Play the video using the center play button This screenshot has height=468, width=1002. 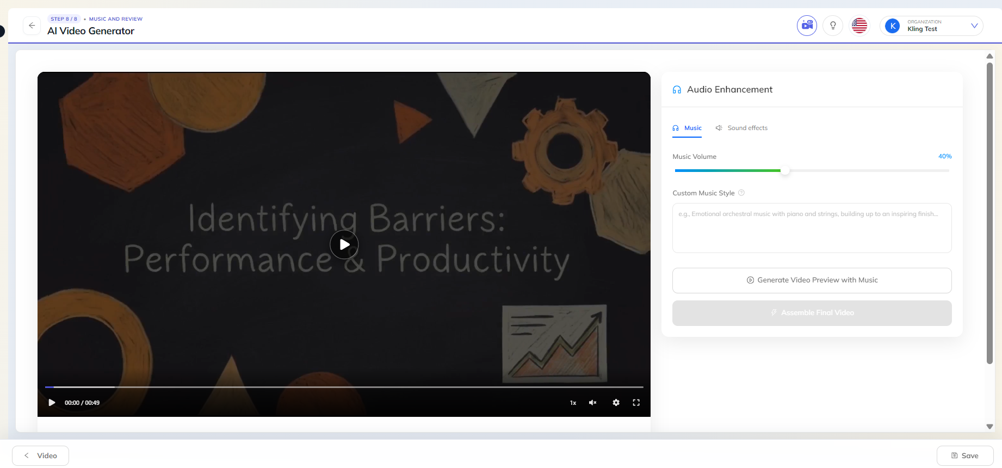(344, 245)
